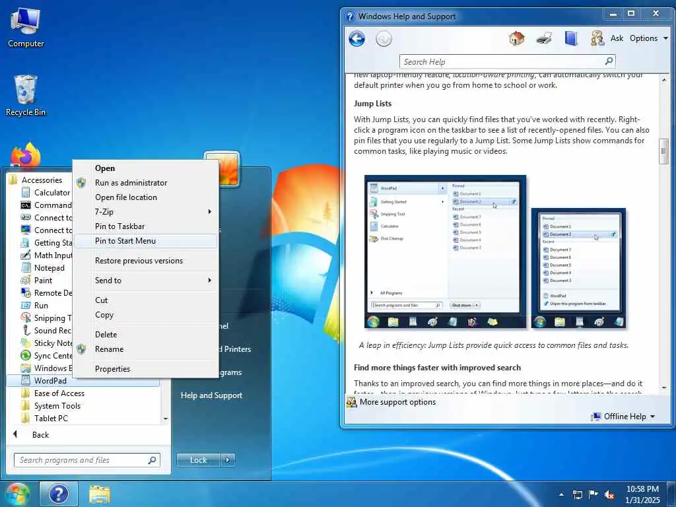Image resolution: width=676 pixels, height=507 pixels.
Task: Click the Options text in Help toolbar
Action: click(643, 38)
